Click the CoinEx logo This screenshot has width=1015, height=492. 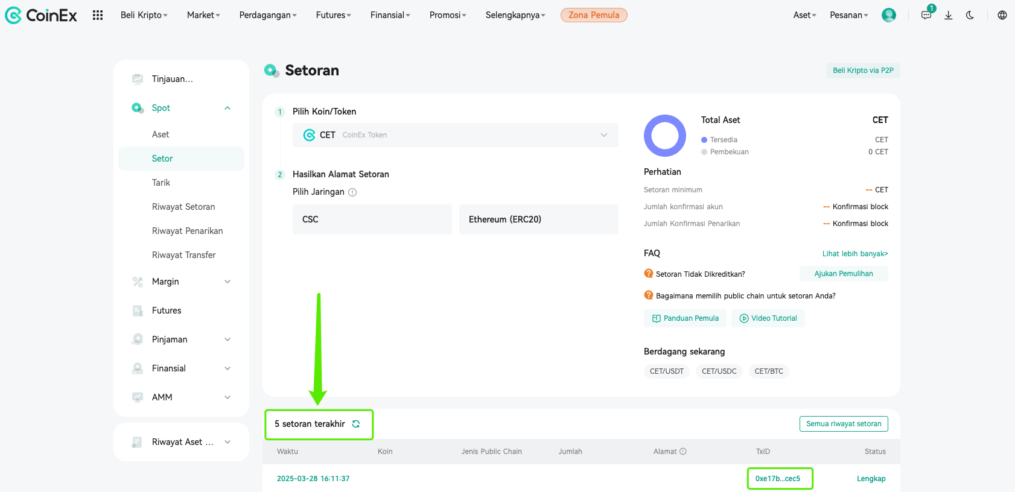click(41, 15)
